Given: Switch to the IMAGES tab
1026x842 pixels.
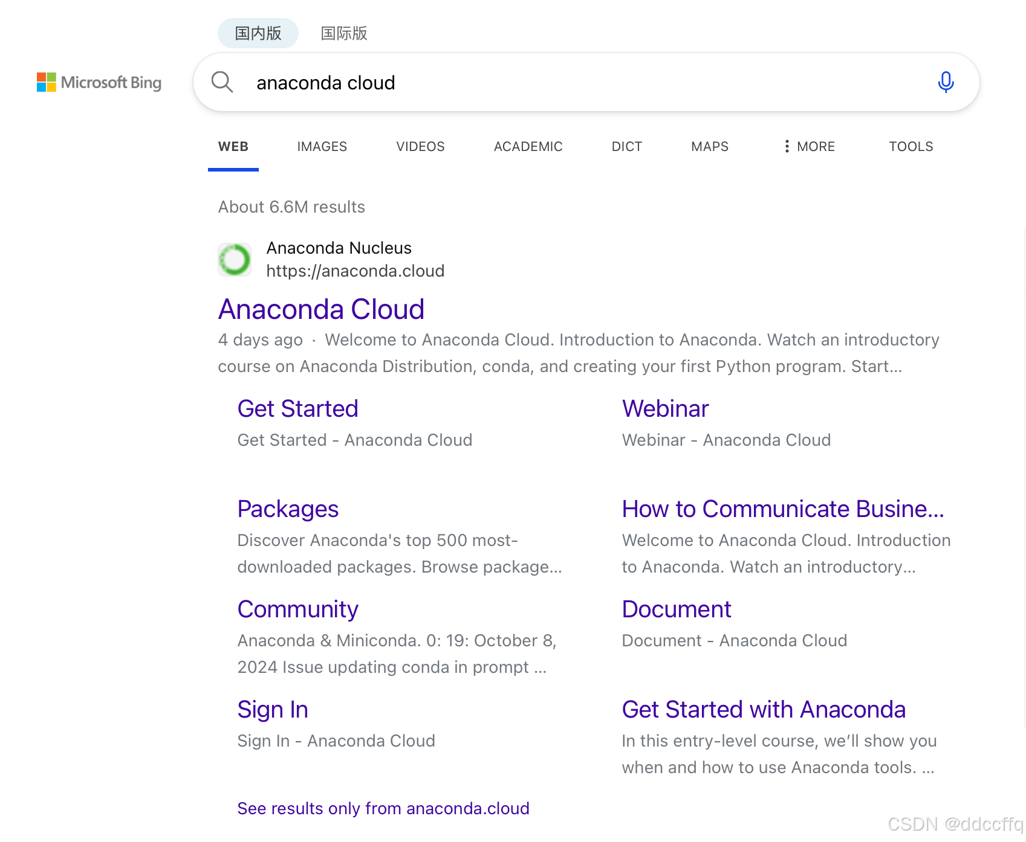Looking at the screenshot, I should click(322, 146).
